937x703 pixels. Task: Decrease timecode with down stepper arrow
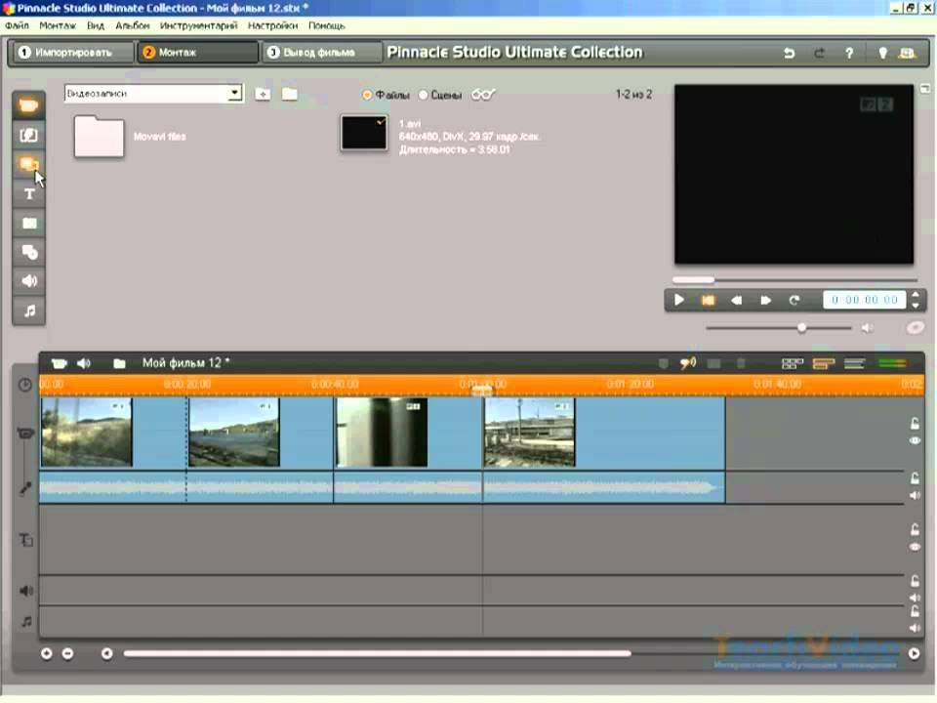[915, 306]
